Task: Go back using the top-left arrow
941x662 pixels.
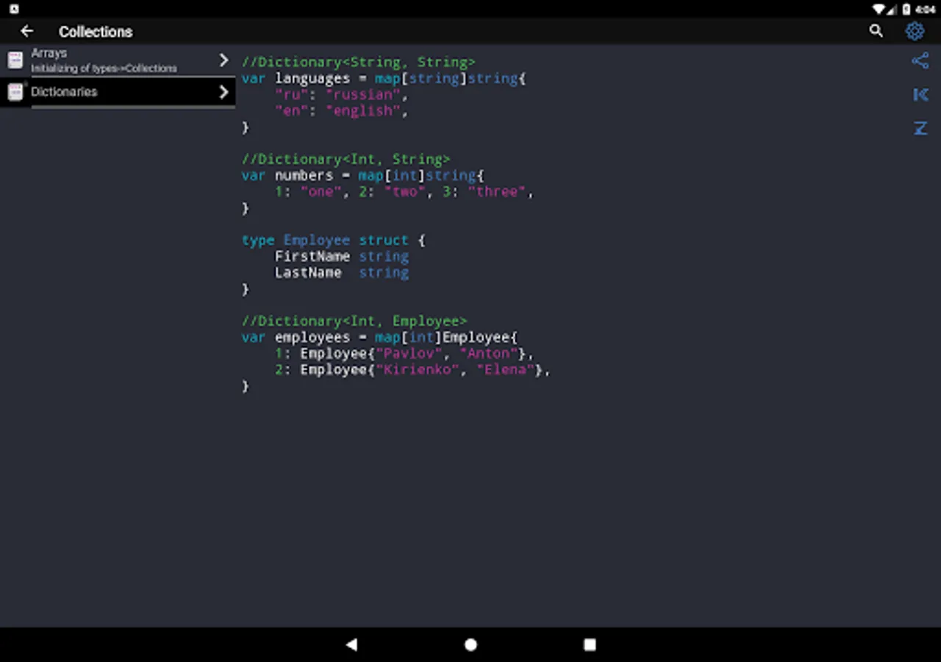Action: 27,31
